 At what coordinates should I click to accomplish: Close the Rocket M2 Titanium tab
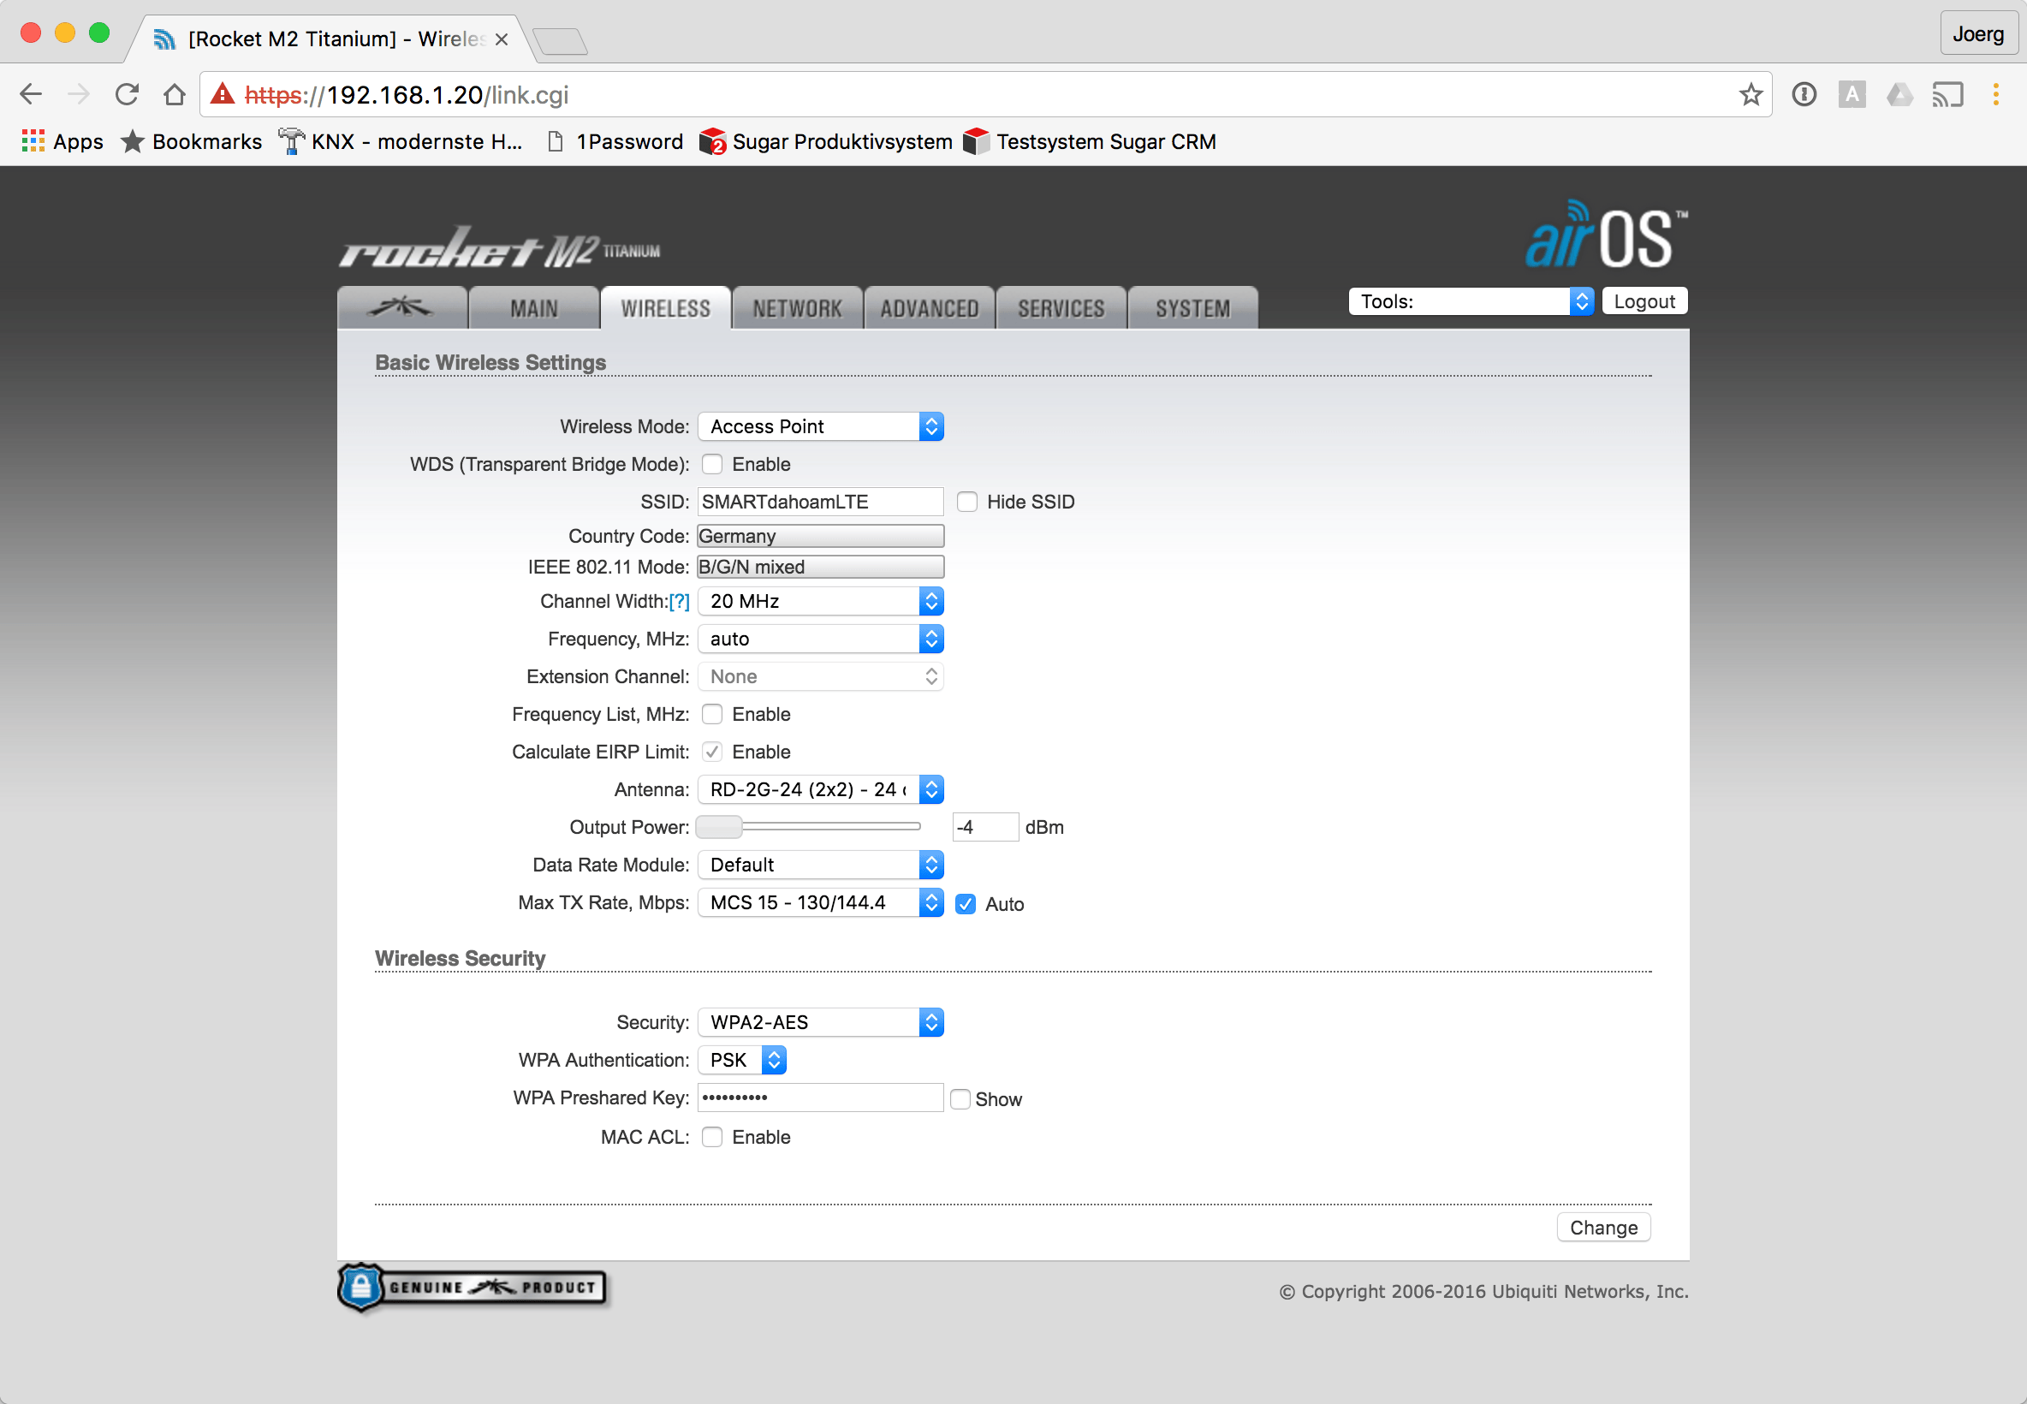click(x=502, y=39)
